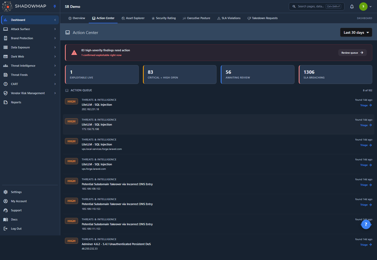Click the My Account person icon
This screenshot has height=260, width=377.
point(5,201)
